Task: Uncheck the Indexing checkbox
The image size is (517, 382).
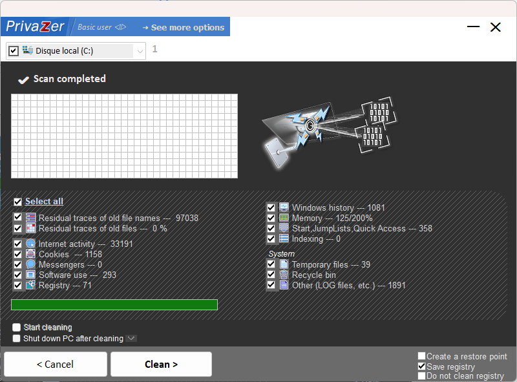Action: (271, 239)
